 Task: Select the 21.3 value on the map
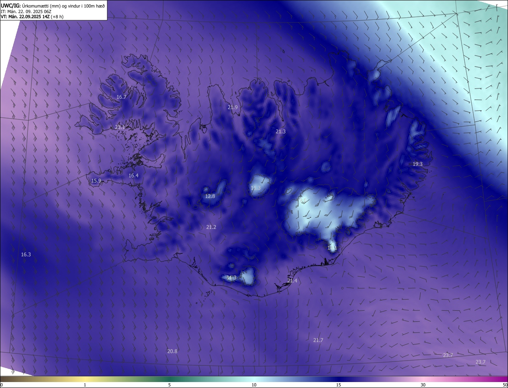281,131
